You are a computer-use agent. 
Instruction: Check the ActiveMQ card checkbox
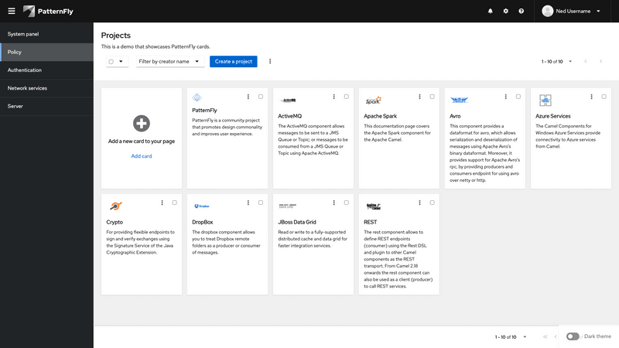click(346, 97)
